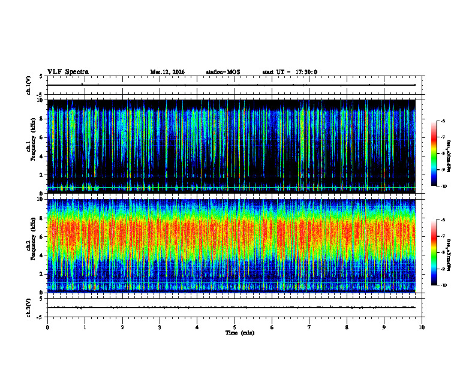Click the "8" kHz tick on ch.1 frequency axis
Screen dimensions: 475x367
pyautogui.click(x=41, y=119)
